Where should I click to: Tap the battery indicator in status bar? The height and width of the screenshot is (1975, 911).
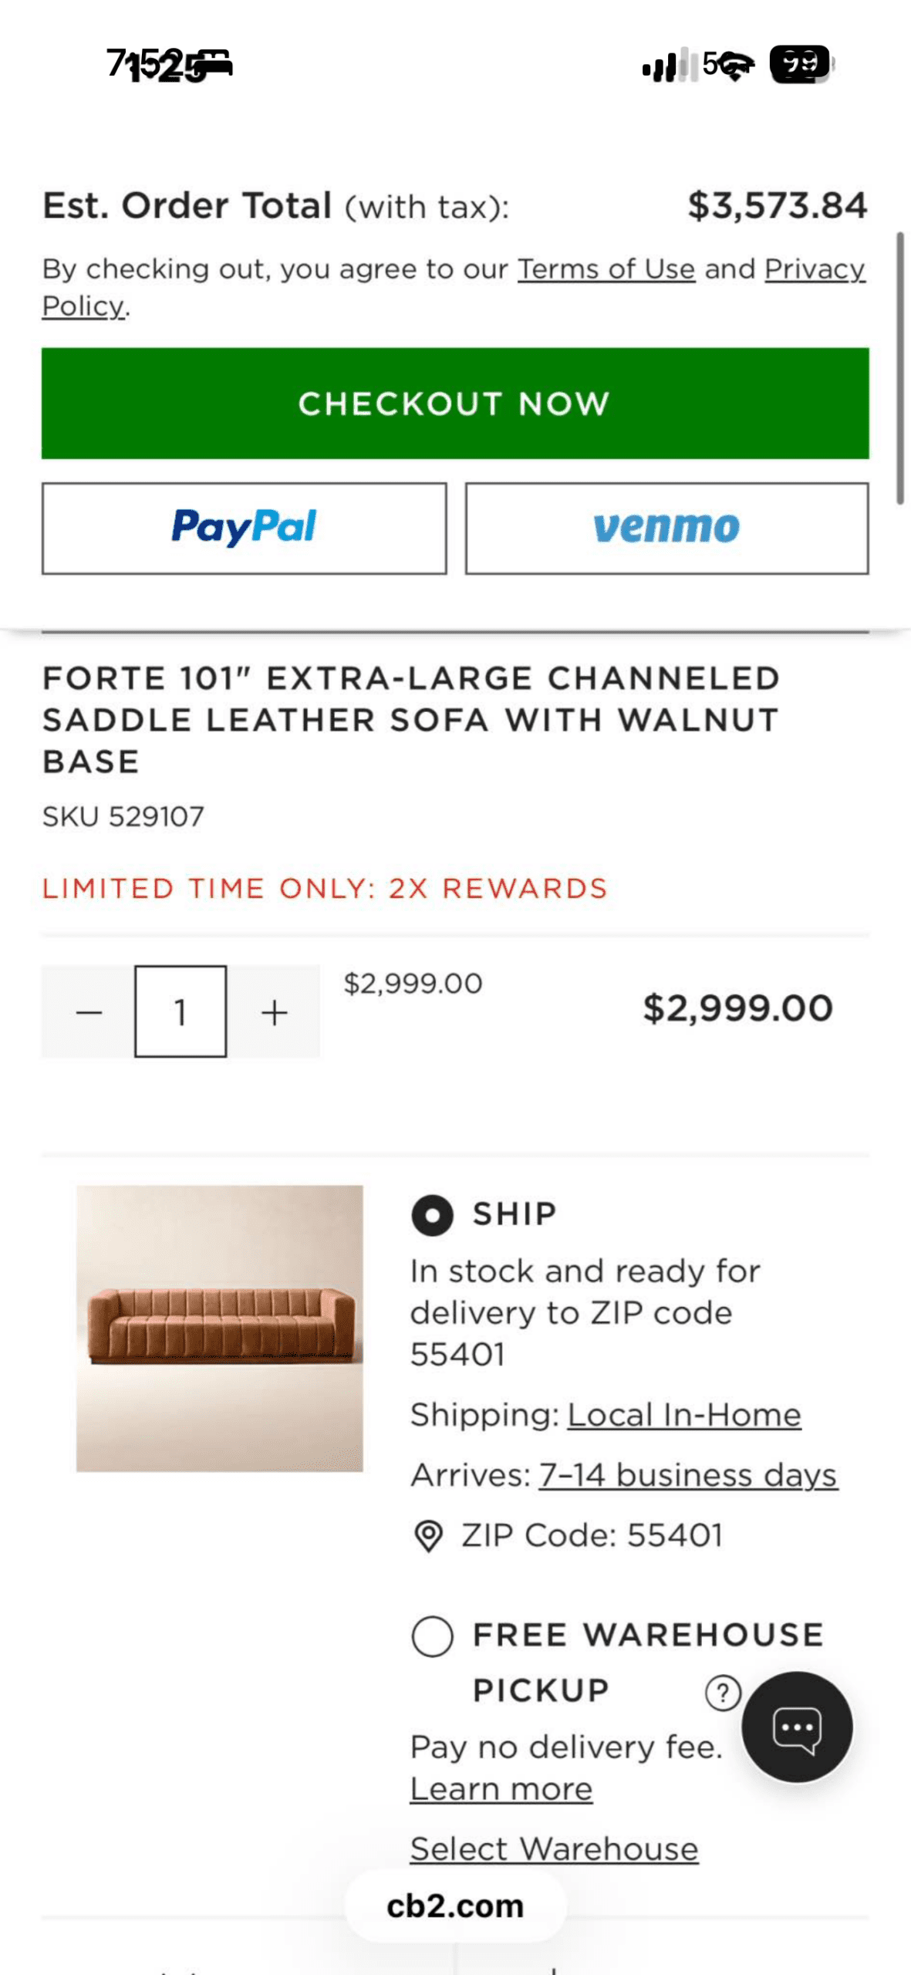click(801, 64)
